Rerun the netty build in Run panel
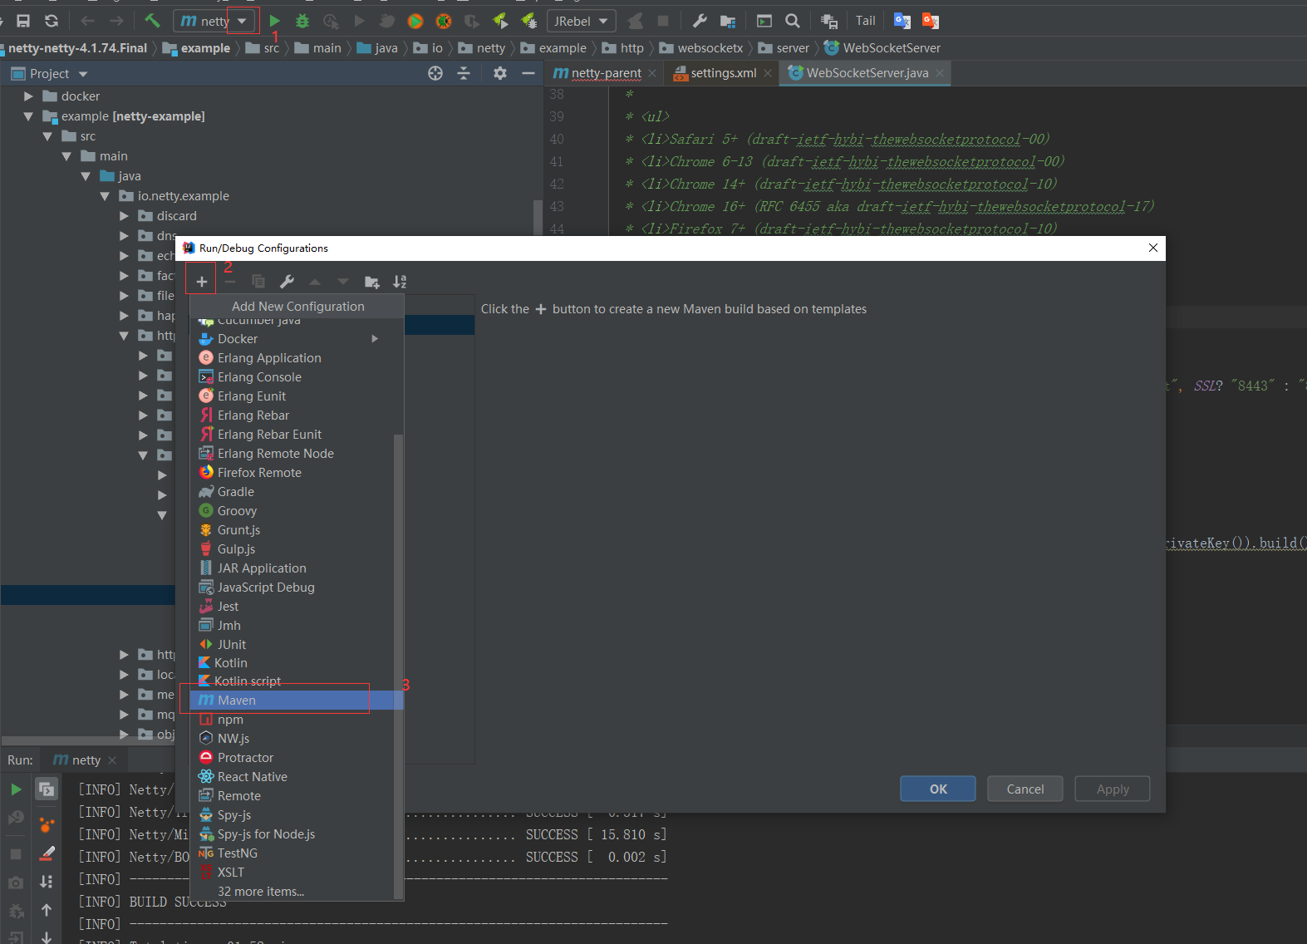Viewport: 1307px width, 944px height. [x=16, y=789]
